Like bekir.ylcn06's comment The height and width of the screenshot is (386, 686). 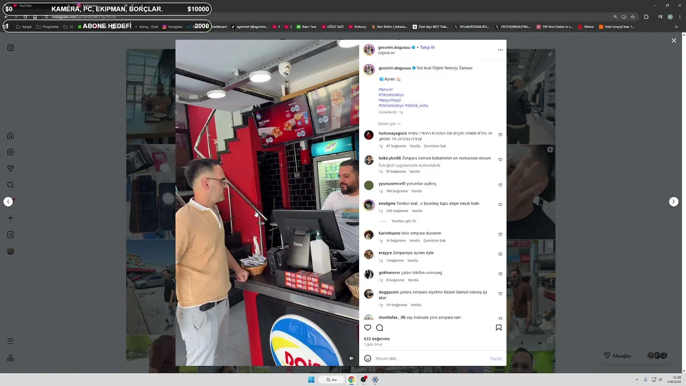[501, 160]
